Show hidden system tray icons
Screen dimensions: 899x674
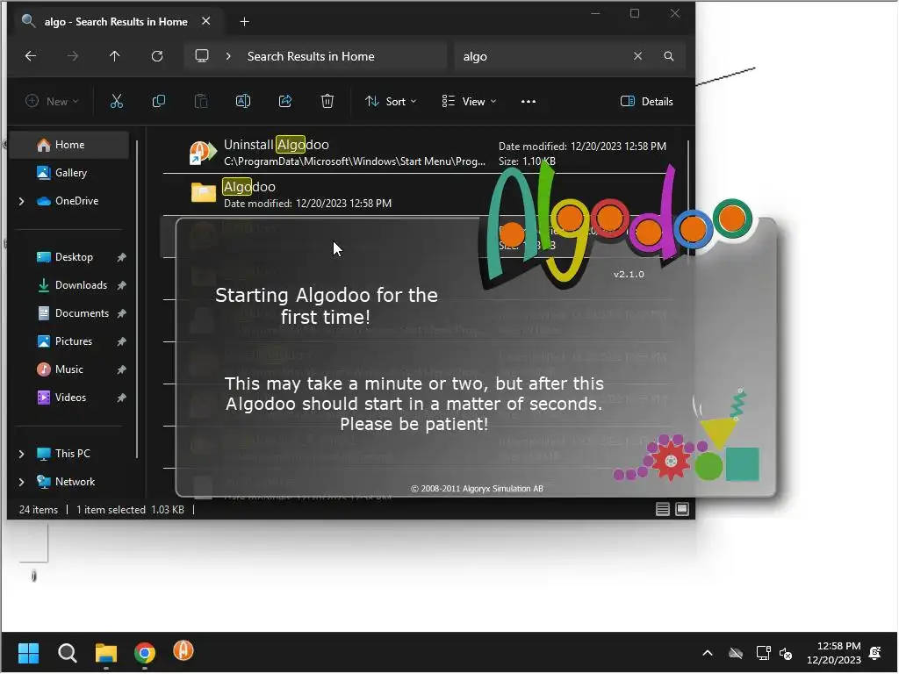tap(708, 653)
